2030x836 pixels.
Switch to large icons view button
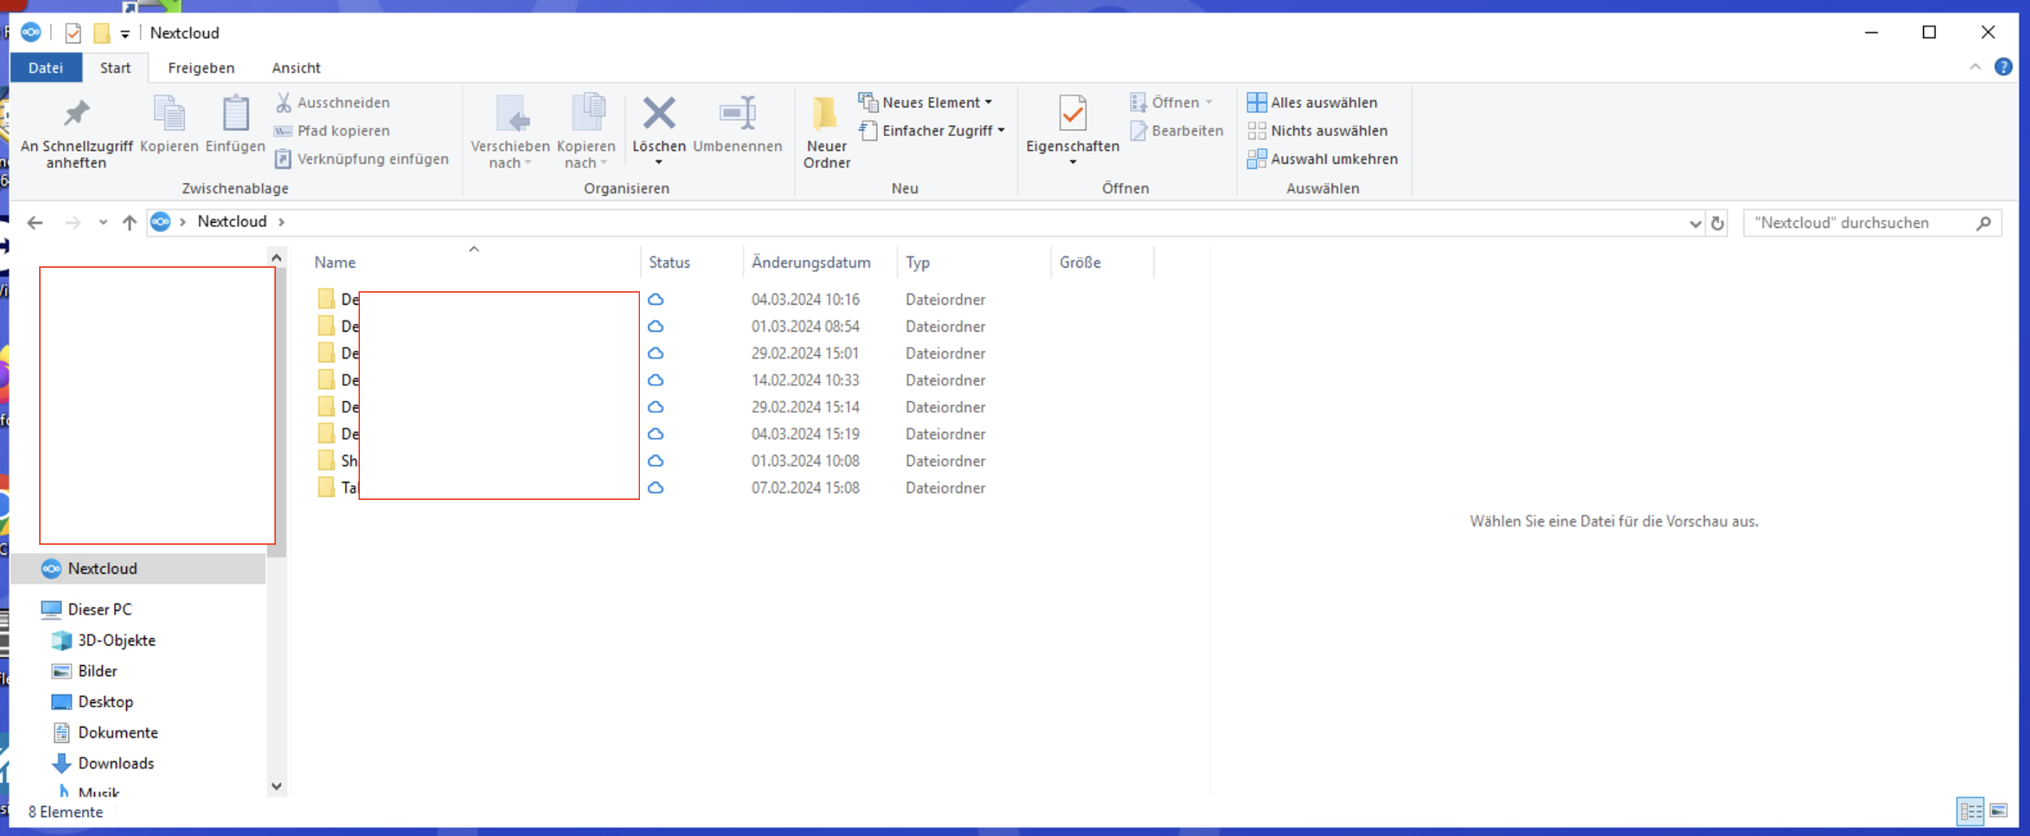[x=1999, y=811]
